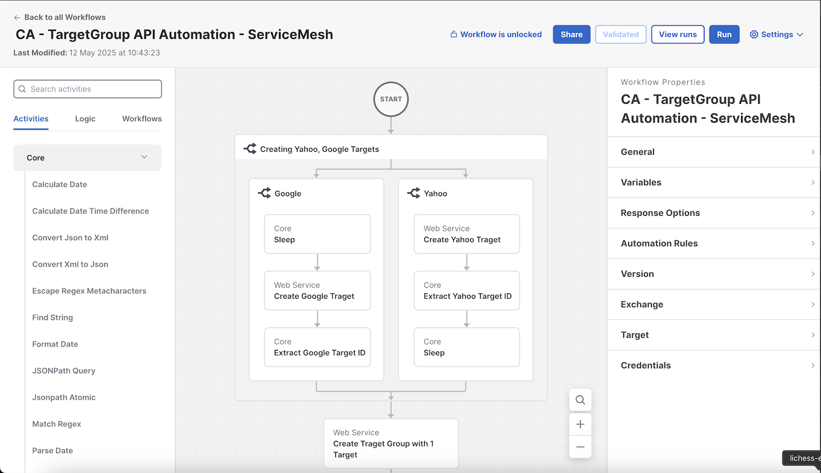This screenshot has width=821, height=473.
Task: Click the Run button
Action: click(724, 34)
